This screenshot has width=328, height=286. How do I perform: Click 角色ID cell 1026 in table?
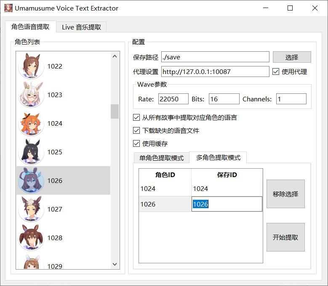tap(165, 204)
